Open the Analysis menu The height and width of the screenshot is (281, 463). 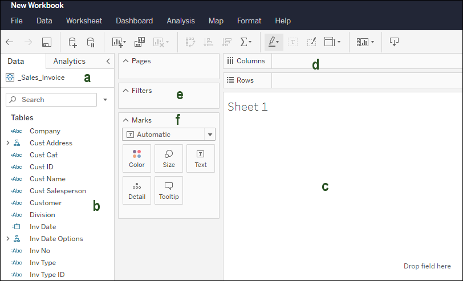click(x=180, y=21)
